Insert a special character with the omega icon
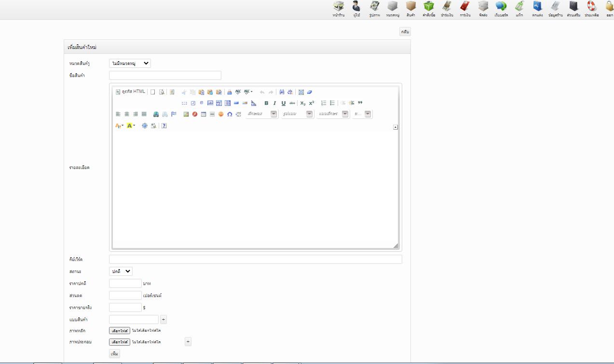Viewport: 614px width, 364px height. tap(230, 114)
